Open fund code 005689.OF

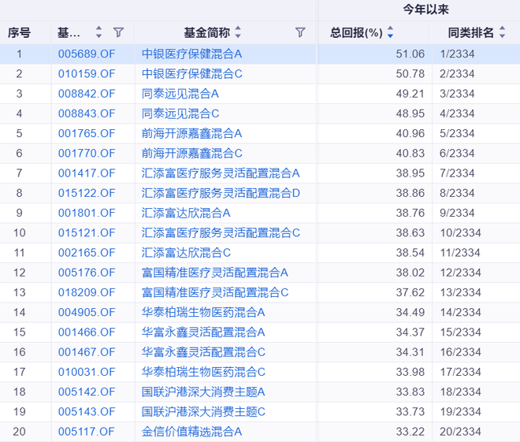tap(87, 54)
